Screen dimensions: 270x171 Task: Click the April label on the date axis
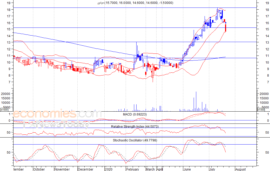click(160, 169)
